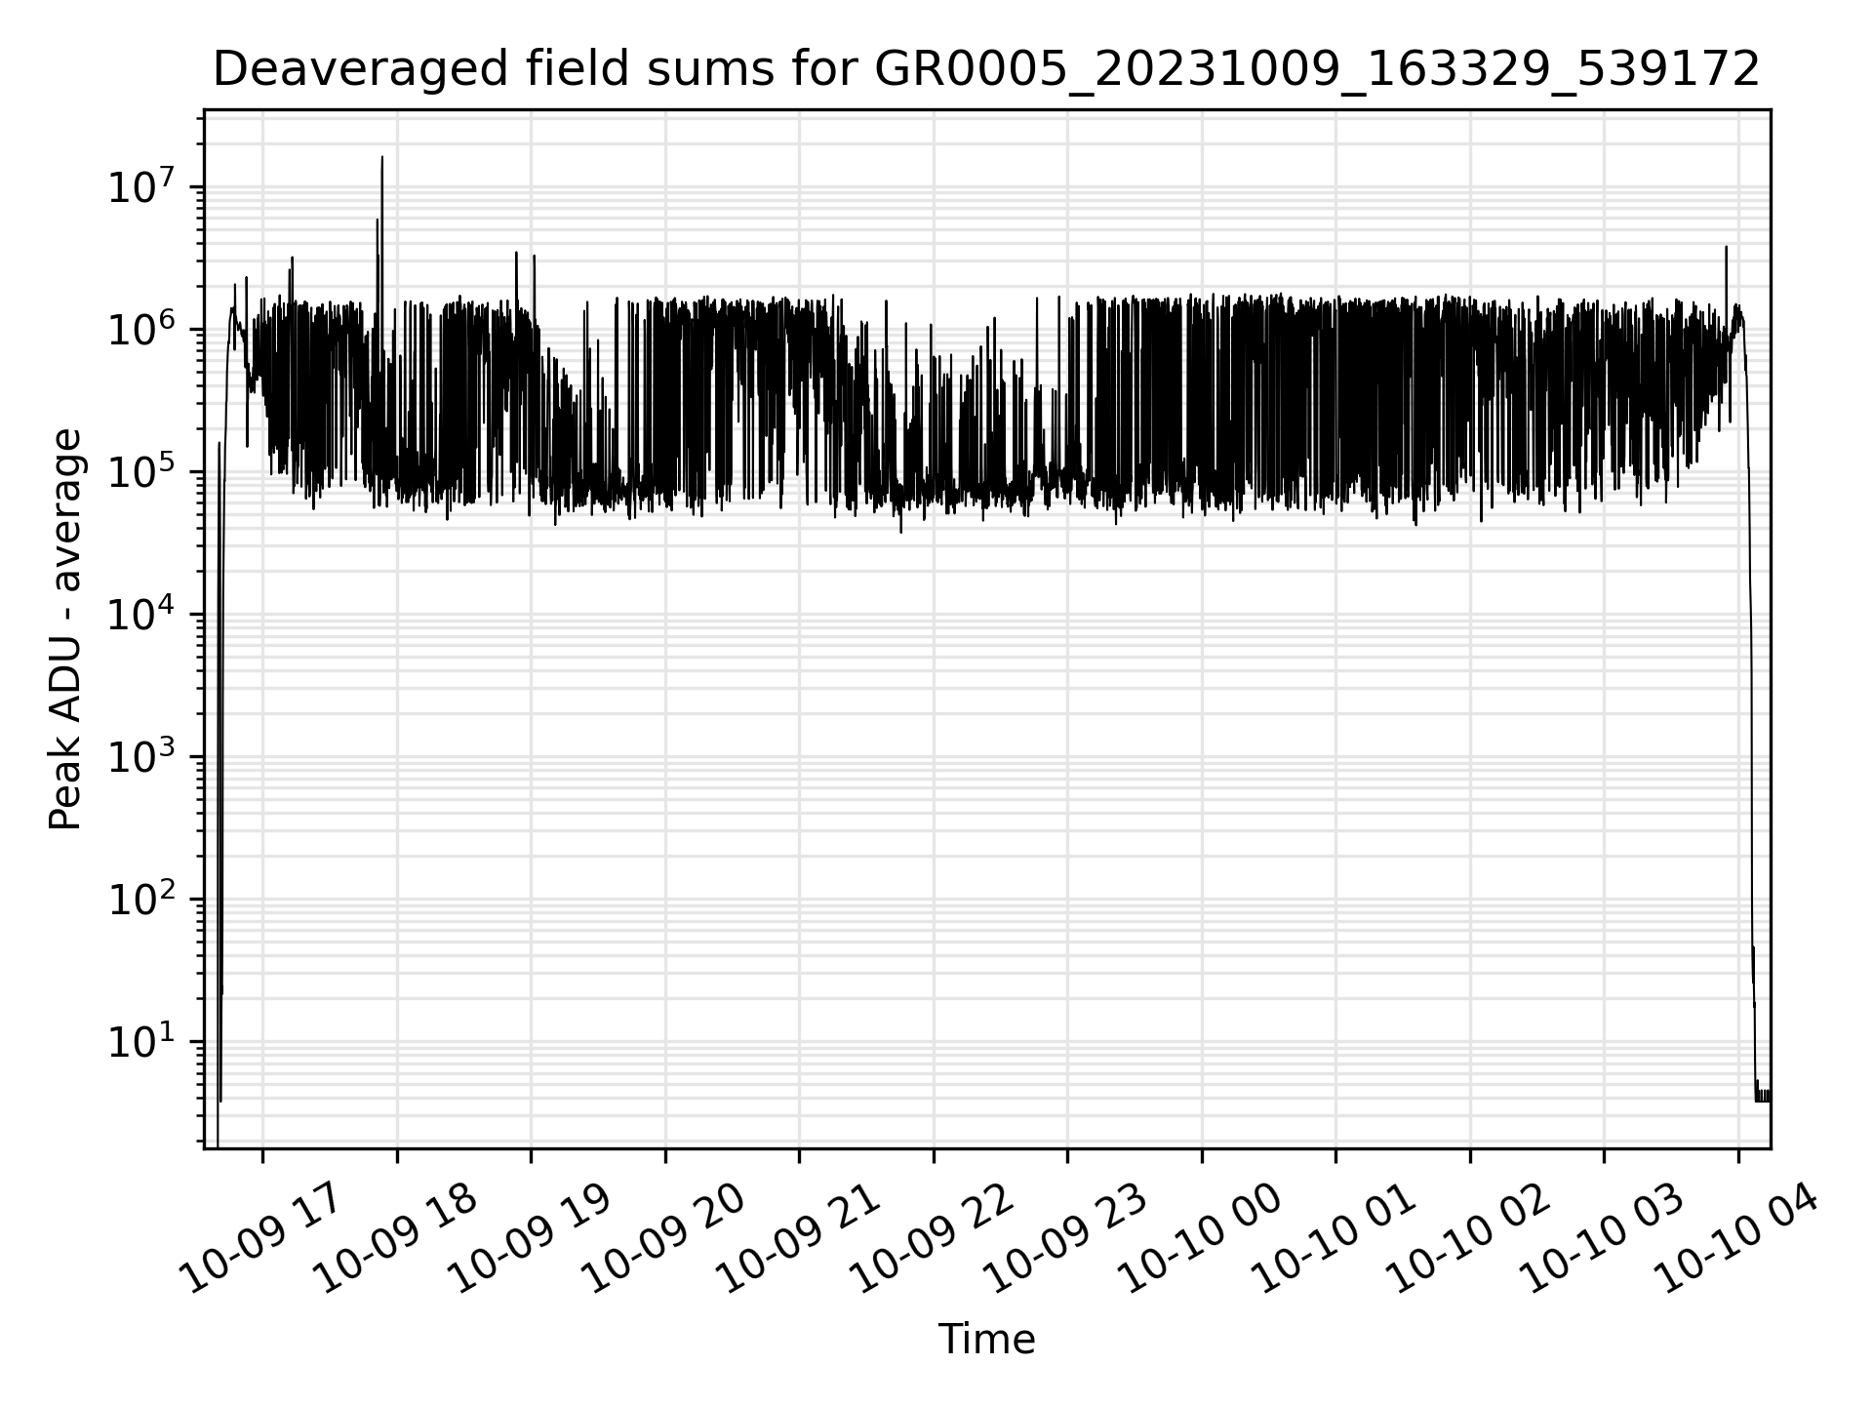Click the 10^1 y-axis tick label

143,1041
